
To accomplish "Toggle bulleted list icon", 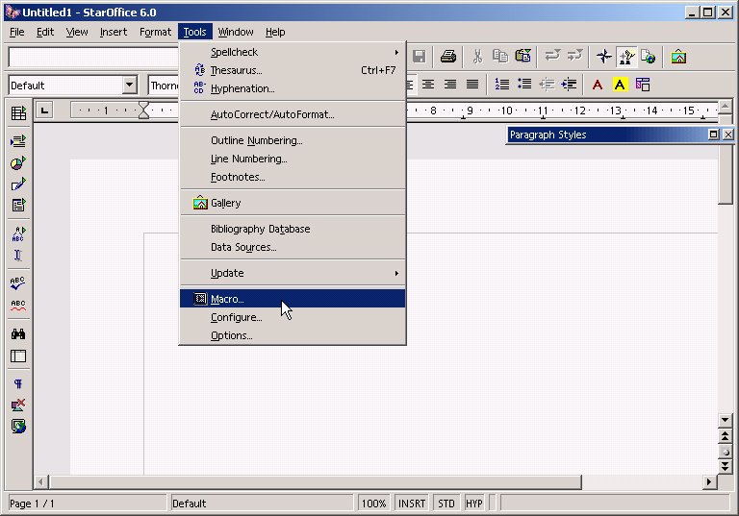I will coord(524,85).
